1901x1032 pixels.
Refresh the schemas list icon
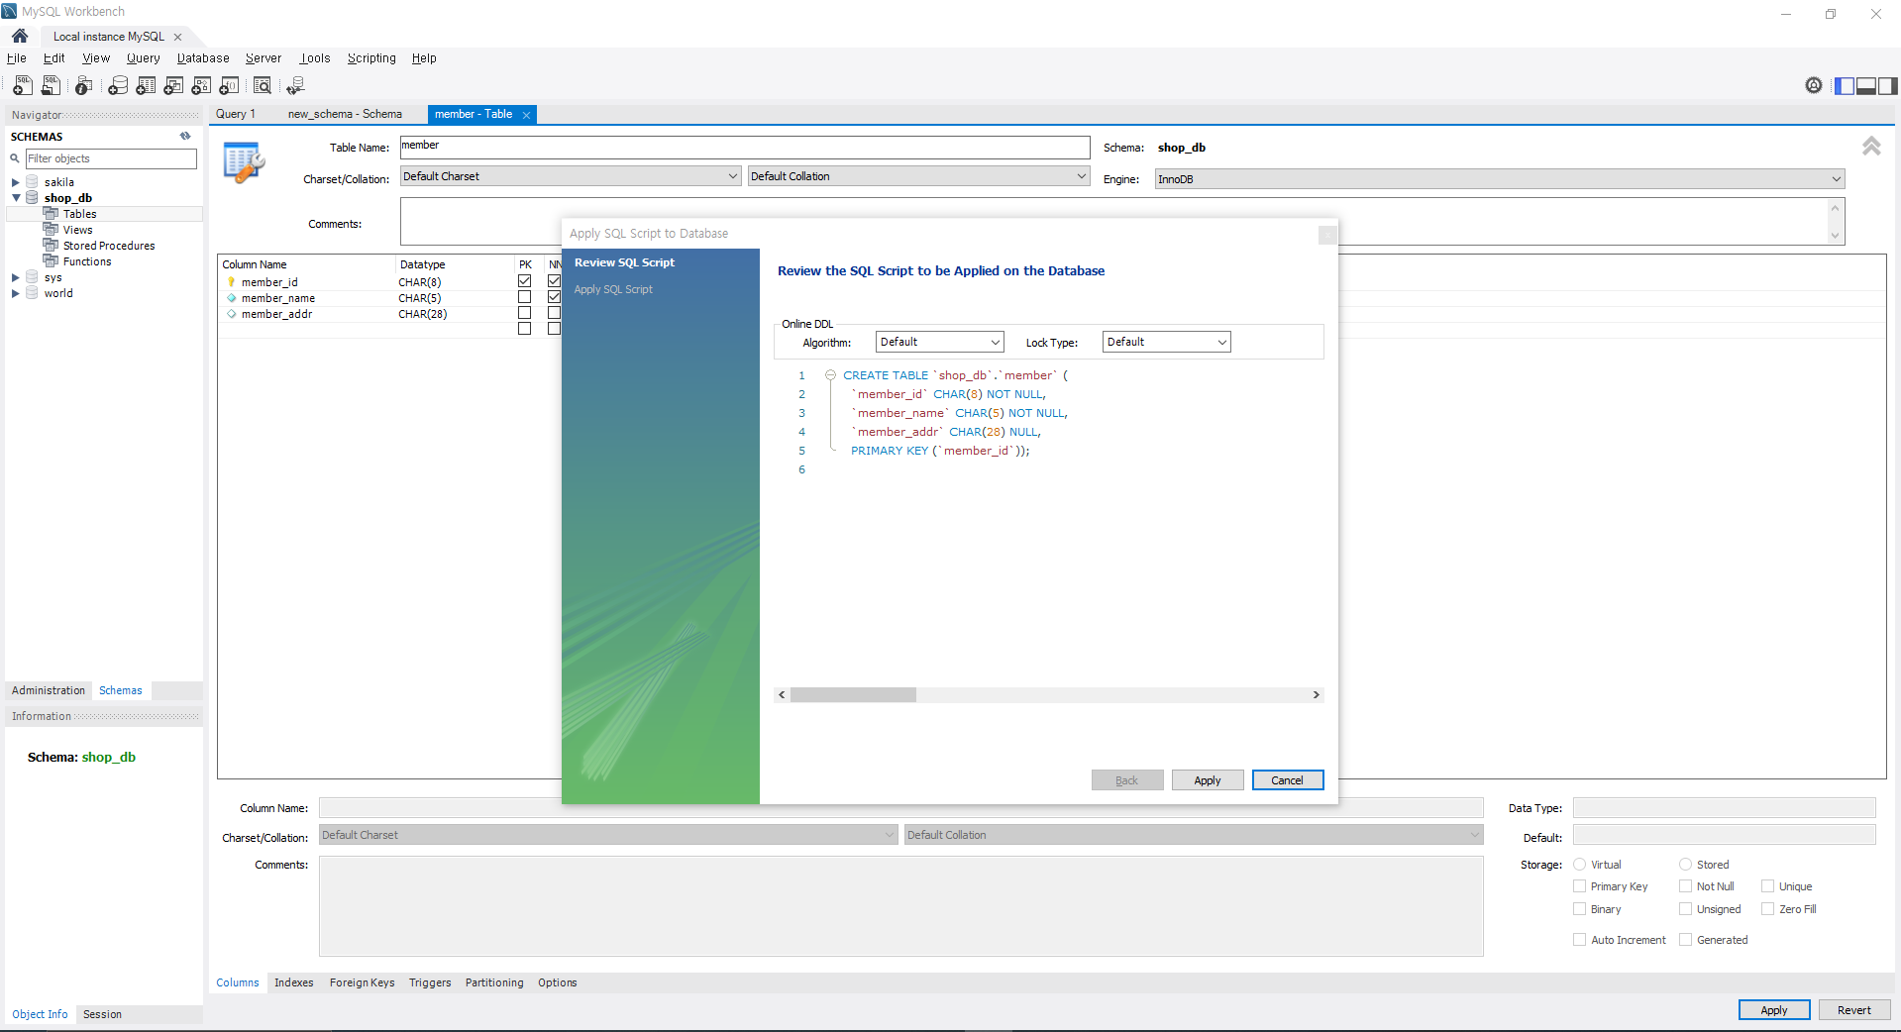185,137
